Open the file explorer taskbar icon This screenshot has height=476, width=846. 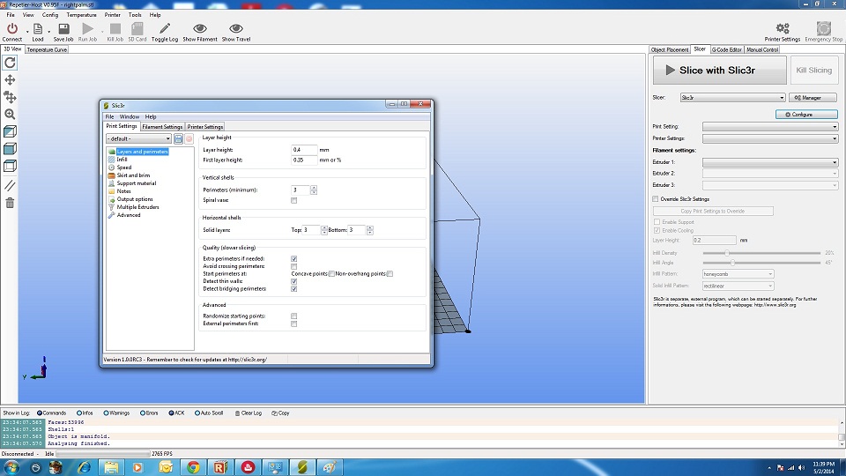pos(111,467)
